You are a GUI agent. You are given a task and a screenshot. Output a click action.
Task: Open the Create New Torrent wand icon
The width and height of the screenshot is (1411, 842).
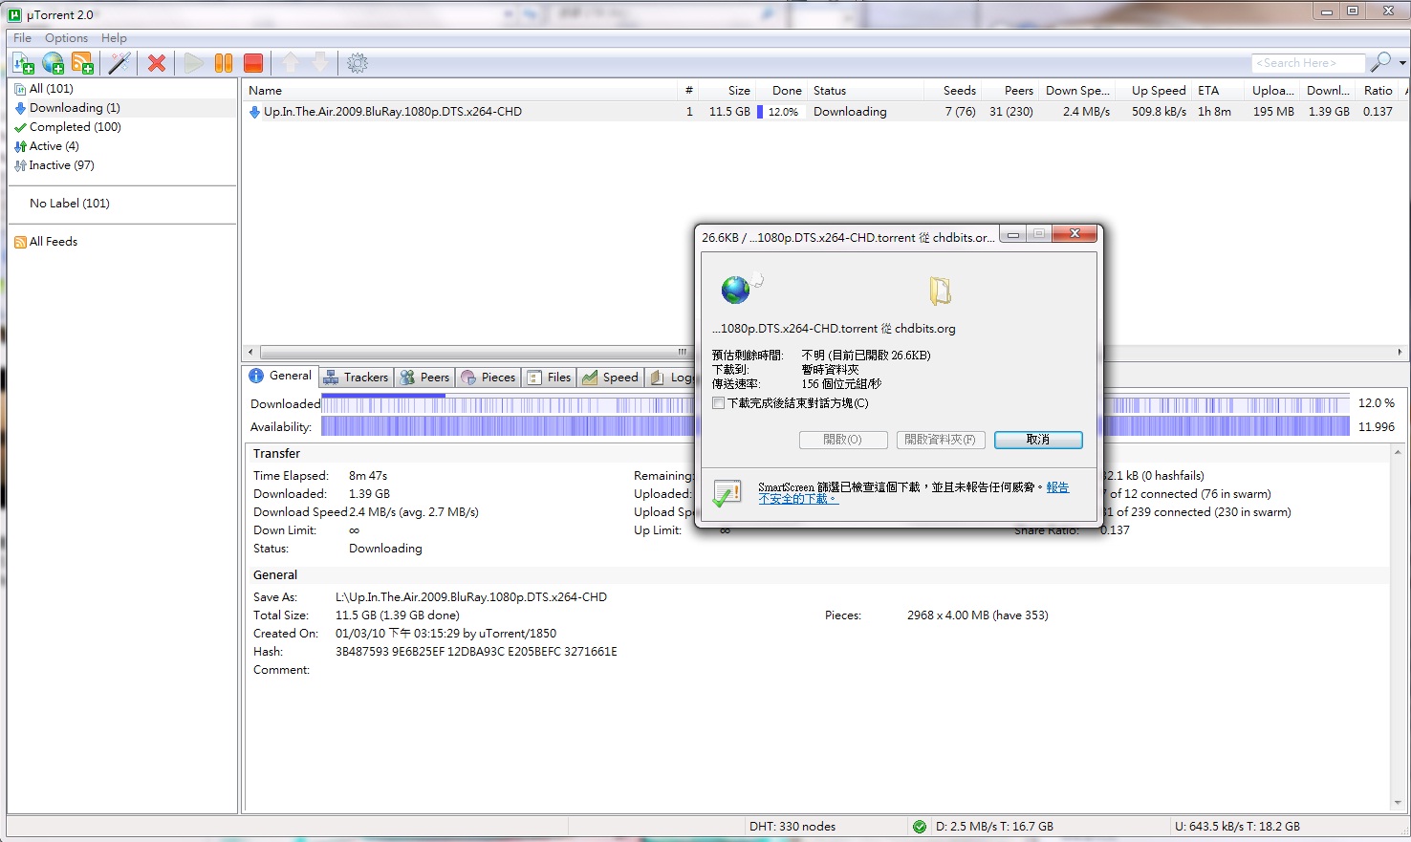click(x=119, y=63)
